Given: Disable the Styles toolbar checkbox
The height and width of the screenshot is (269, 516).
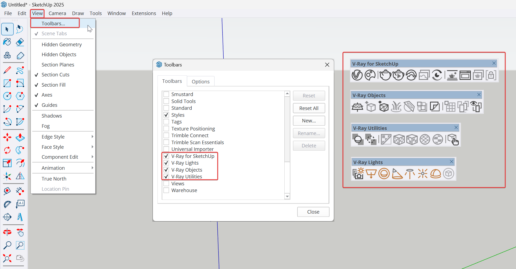Looking at the screenshot, I should pos(166,115).
